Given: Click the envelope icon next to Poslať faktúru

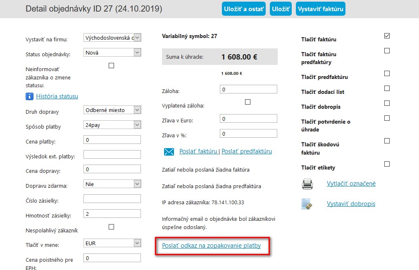Looking at the screenshot, I should tap(169, 152).
